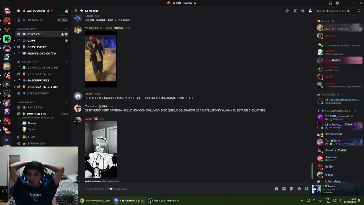Open the VERIFICA-TU-SUB channel
This screenshot has width=364, height=205.
[x=42, y=74]
